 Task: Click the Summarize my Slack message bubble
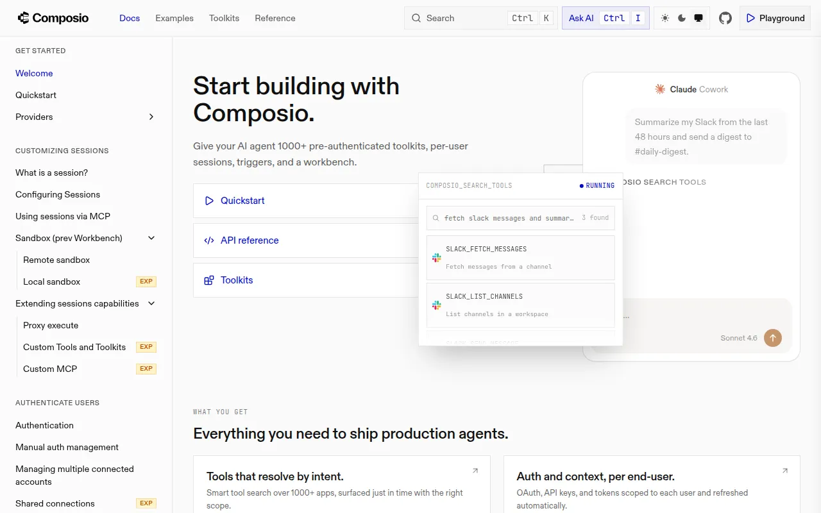tap(706, 137)
